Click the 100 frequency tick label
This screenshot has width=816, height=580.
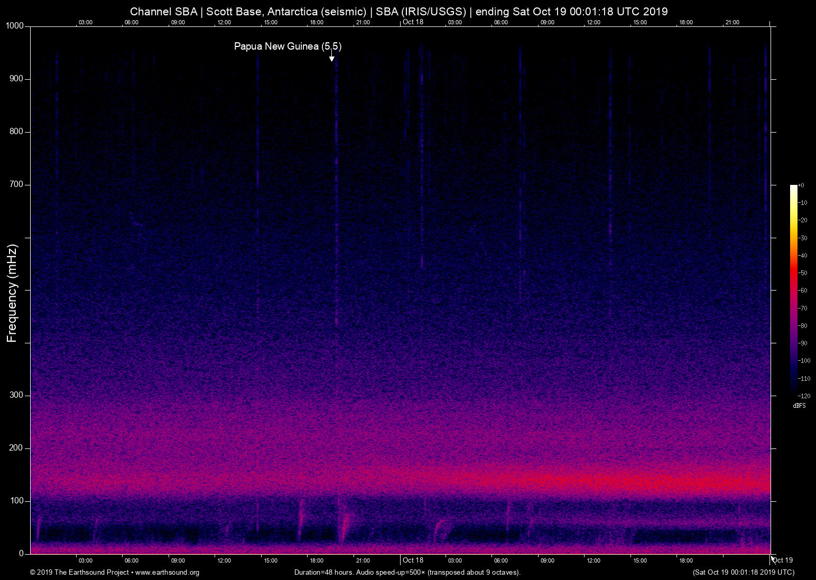point(16,501)
